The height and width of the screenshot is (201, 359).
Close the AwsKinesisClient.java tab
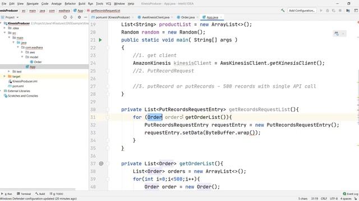[172, 17]
